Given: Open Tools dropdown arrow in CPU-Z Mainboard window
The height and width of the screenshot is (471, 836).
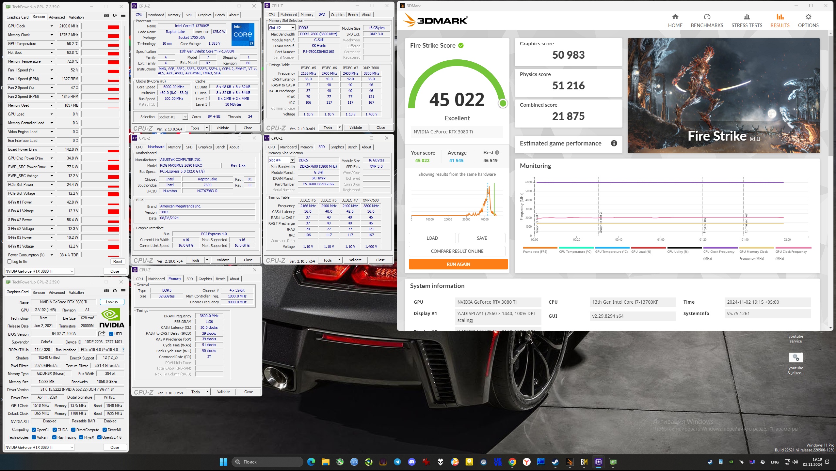Looking at the screenshot, I should (207, 260).
